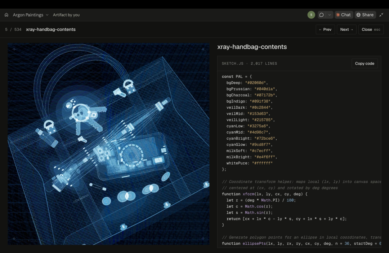
Task: Click the Chat sparkle icon
Action: 338,15
